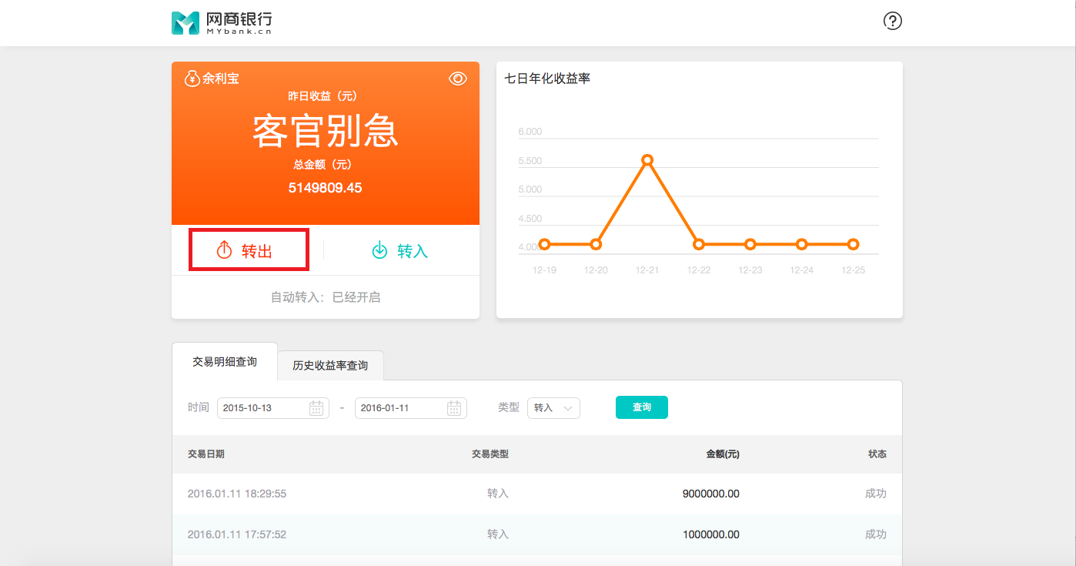This screenshot has height=566, width=1076.
Task: Click the 余利宝 money bag icon
Action: [x=192, y=79]
